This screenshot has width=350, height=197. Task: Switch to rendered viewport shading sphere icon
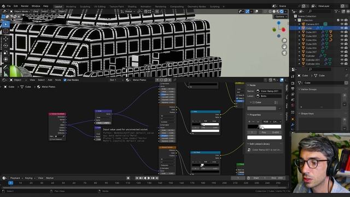282,11
